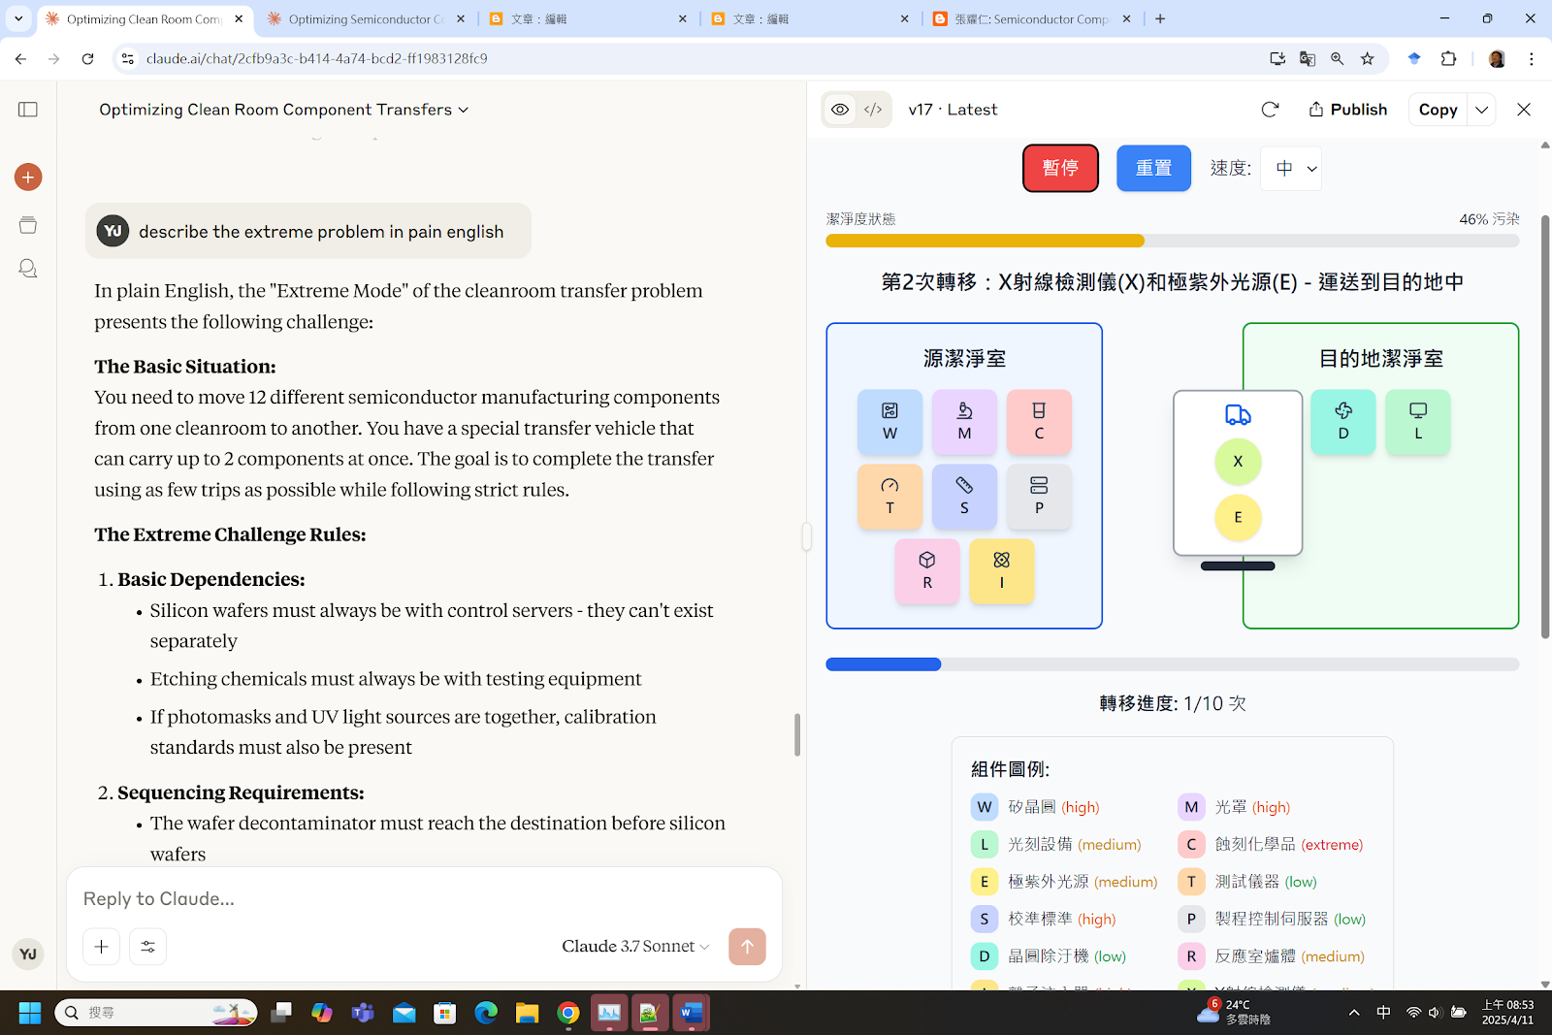Screen dimensions: 1552x1035
Task: Reload the page in browser
Action: (x=87, y=58)
